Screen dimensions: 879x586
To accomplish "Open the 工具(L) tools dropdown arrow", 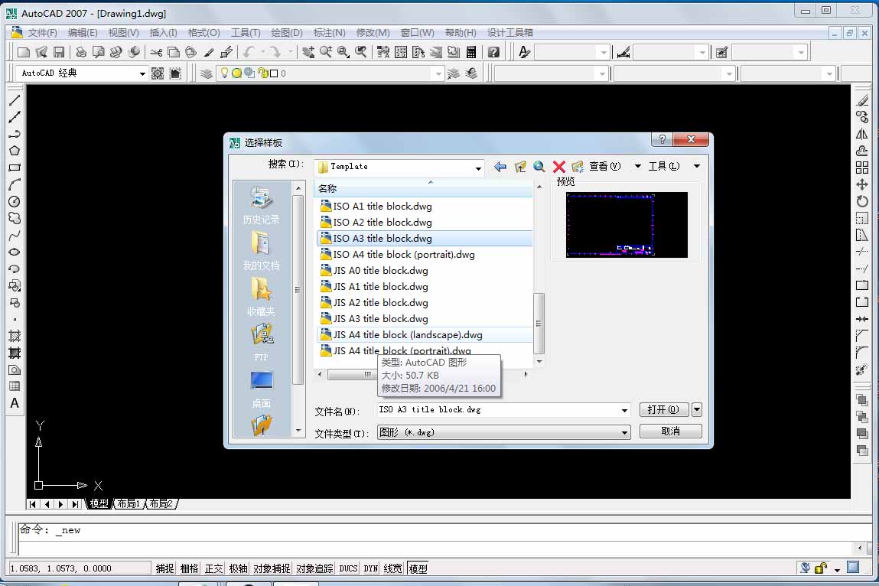I will coord(697,166).
